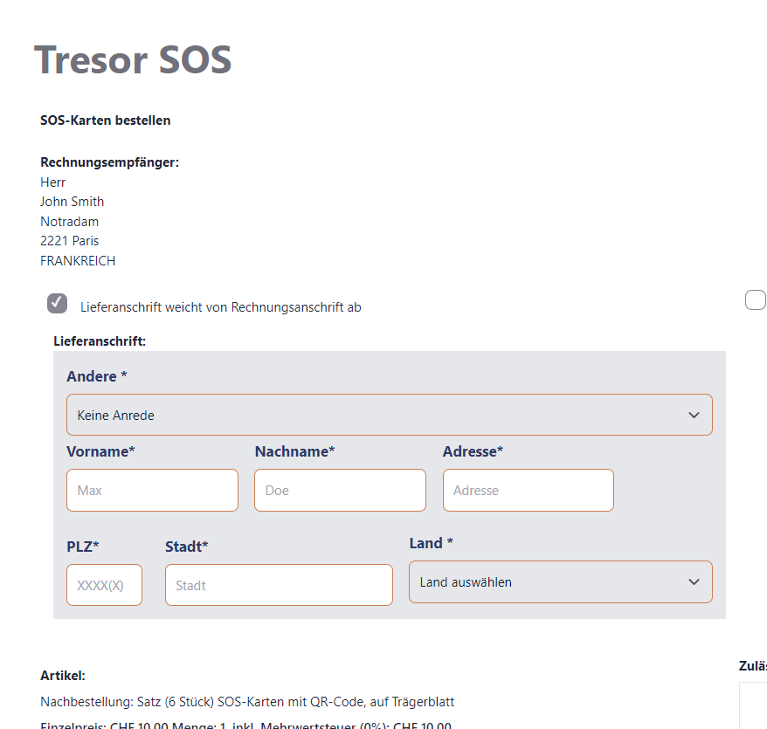
Task: Select the Adresse text field
Action: [x=528, y=490]
